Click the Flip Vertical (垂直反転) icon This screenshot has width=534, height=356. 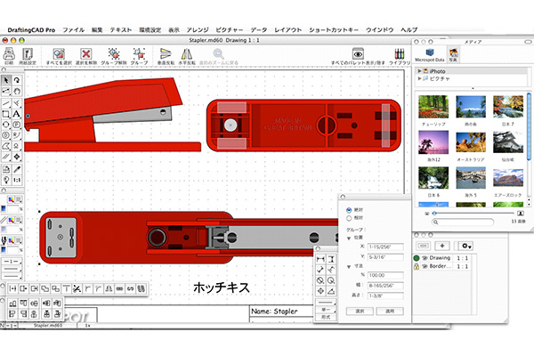click(166, 54)
